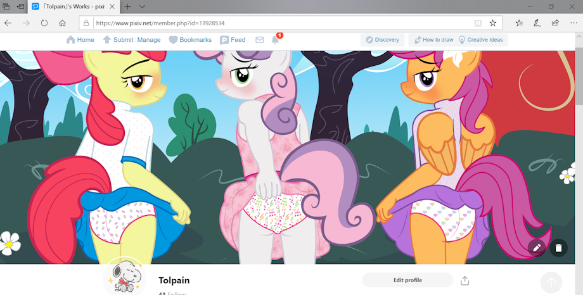583x295 pixels.
Task: Click the trash icon to delete cover image
Action: (x=558, y=248)
